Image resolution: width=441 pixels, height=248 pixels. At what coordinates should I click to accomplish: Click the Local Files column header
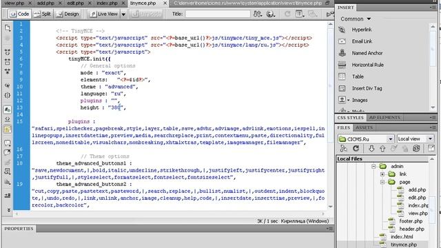point(382,159)
